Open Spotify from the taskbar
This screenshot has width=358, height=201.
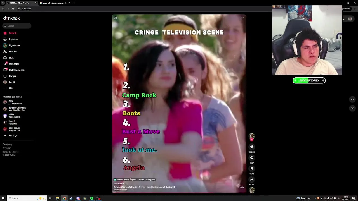pos(92,198)
